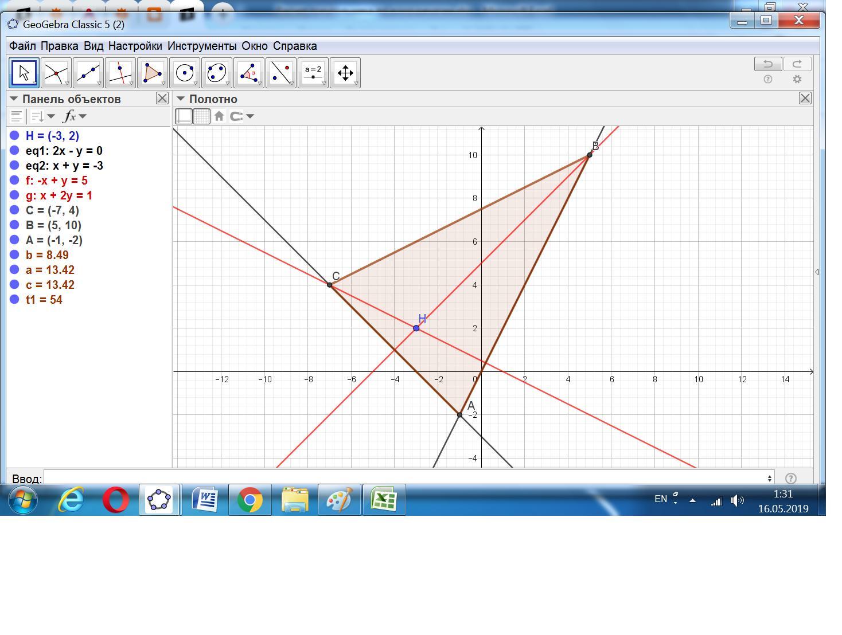Pick the Polygon tool
Screen dimensions: 842x635
click(153, 73)
